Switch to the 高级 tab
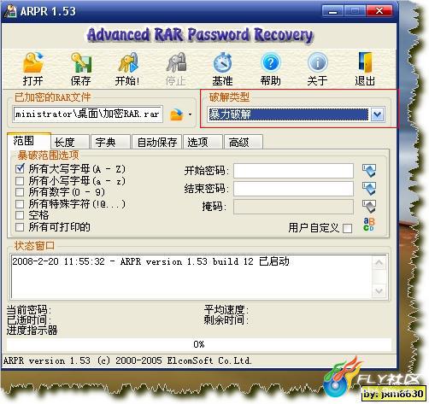This screenshot has width=429, height=404. pos(244,142)
